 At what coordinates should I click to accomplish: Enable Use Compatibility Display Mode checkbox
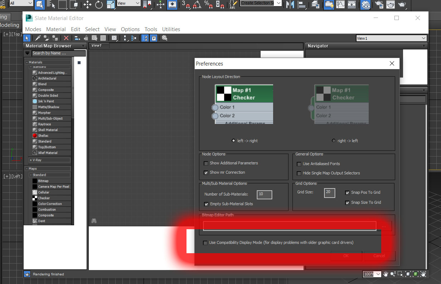(205, 243)
